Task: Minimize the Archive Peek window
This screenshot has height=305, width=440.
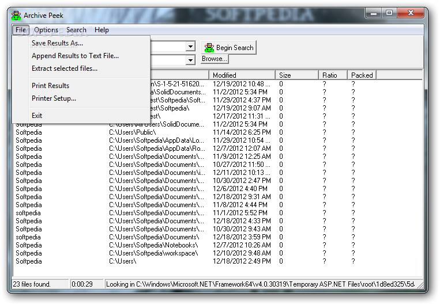Action: tap(374, 13)
